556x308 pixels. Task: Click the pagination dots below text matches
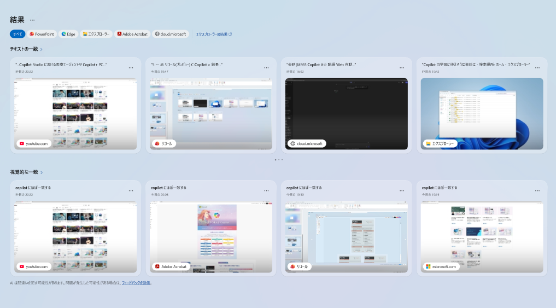[x=278, y=160]
